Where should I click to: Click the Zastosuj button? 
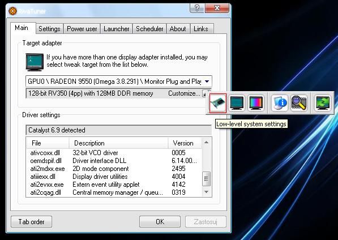pos(206,222)
